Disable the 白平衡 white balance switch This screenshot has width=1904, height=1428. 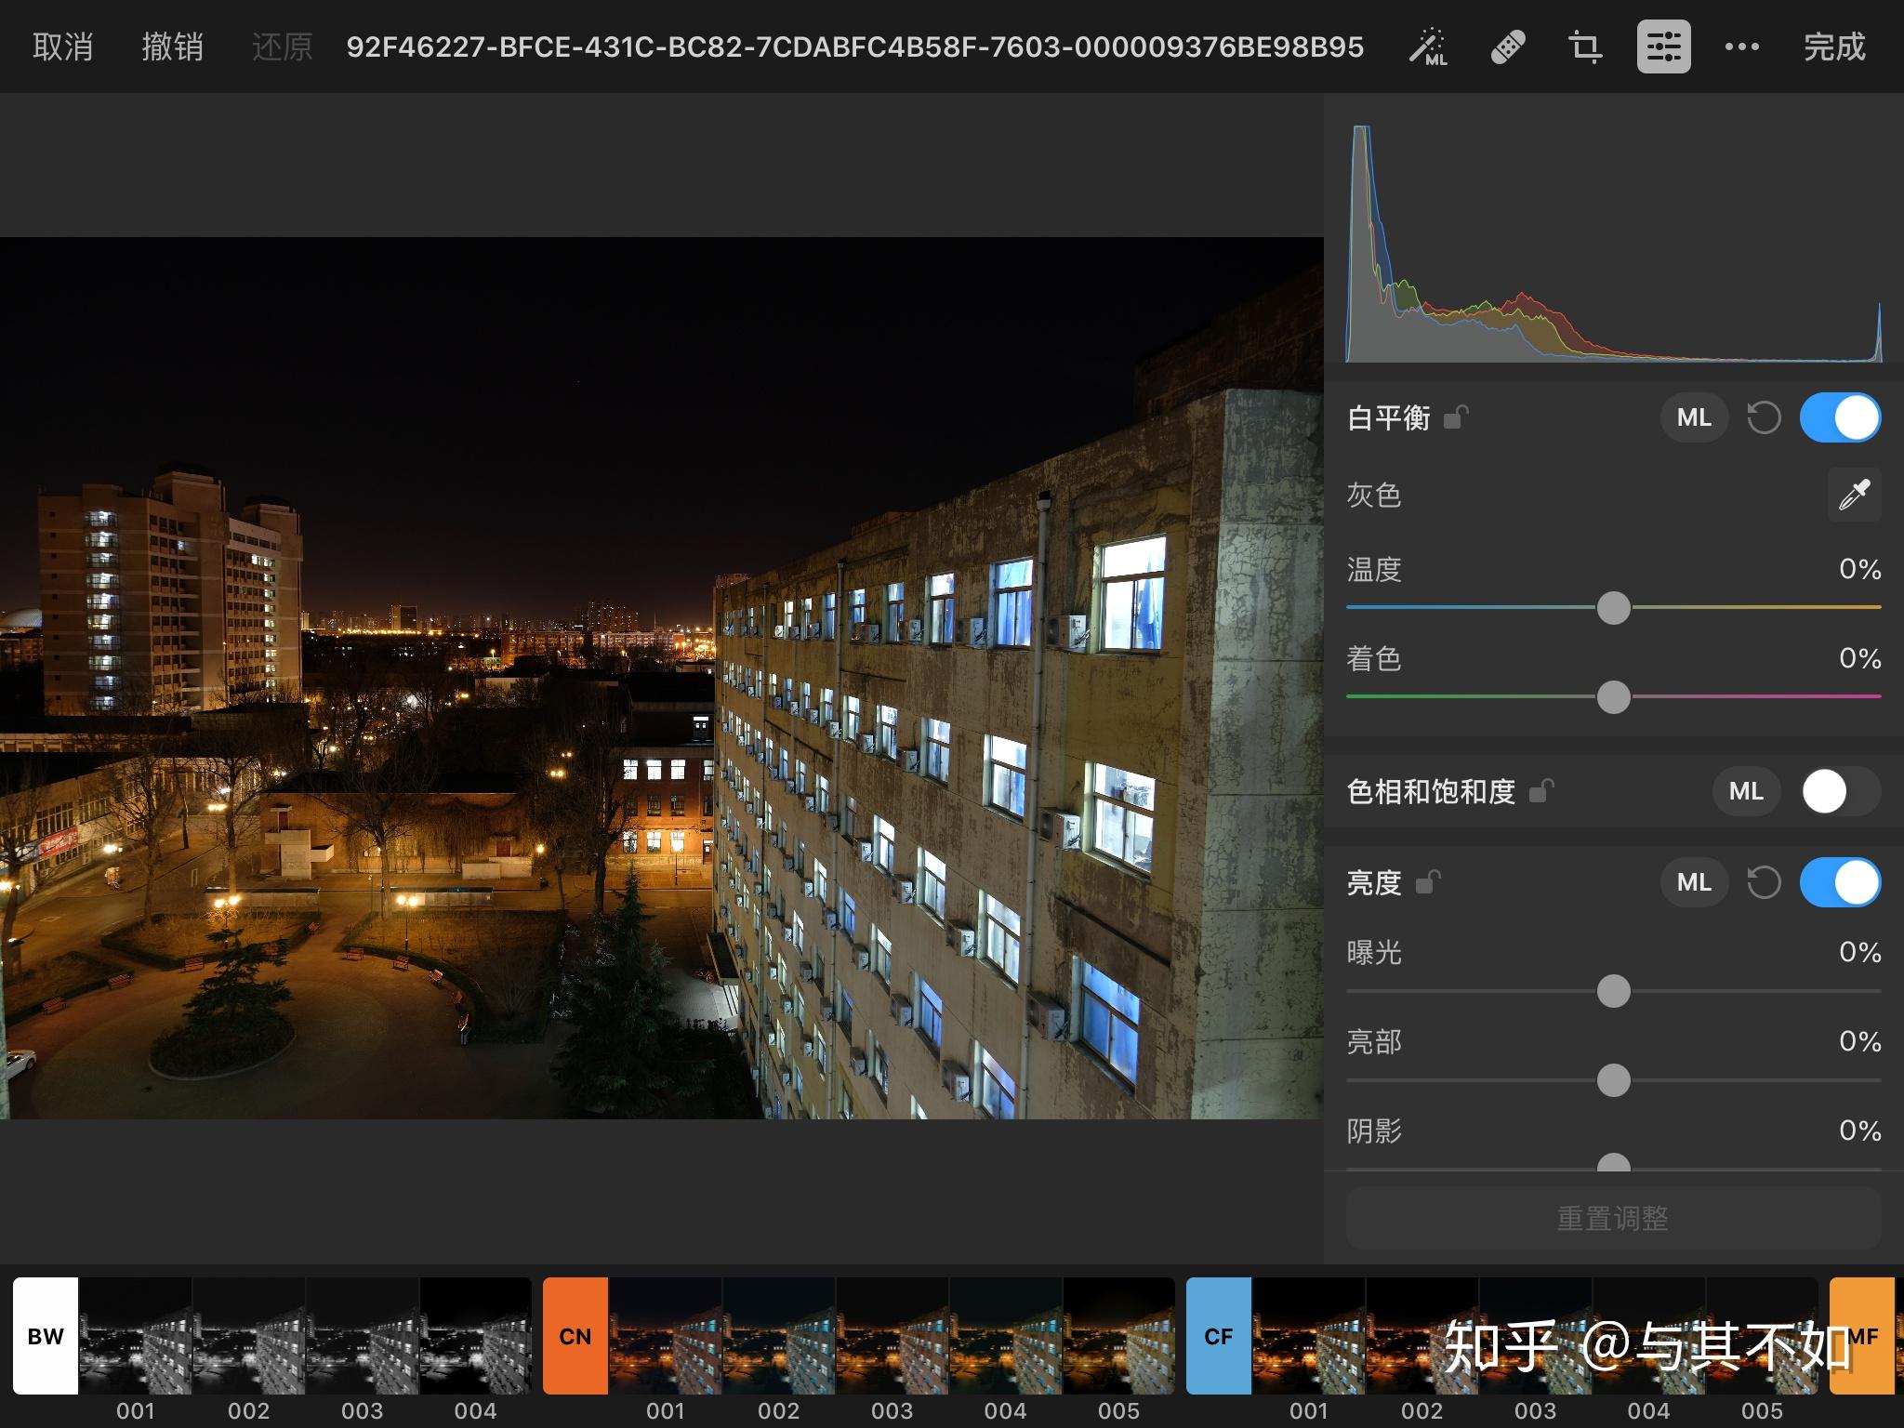[x=1840, y=417]
